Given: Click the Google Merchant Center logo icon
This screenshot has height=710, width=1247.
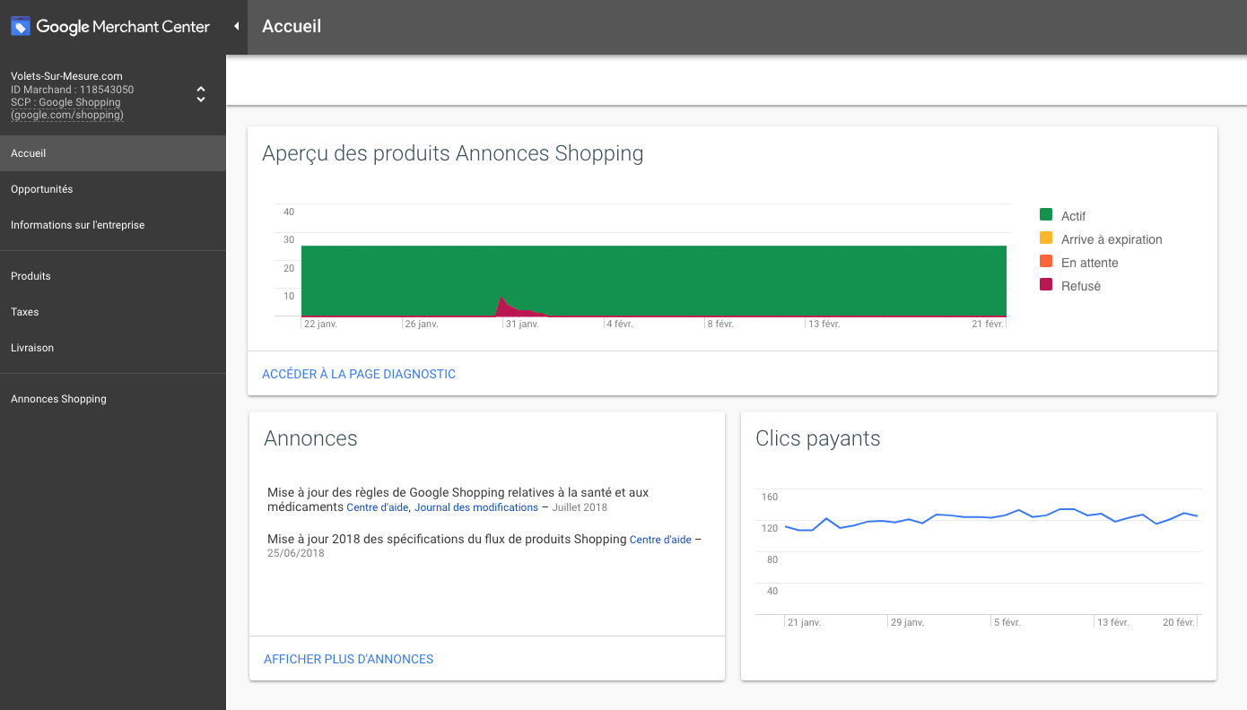Looking at the screenshot, I should point(20,25).
